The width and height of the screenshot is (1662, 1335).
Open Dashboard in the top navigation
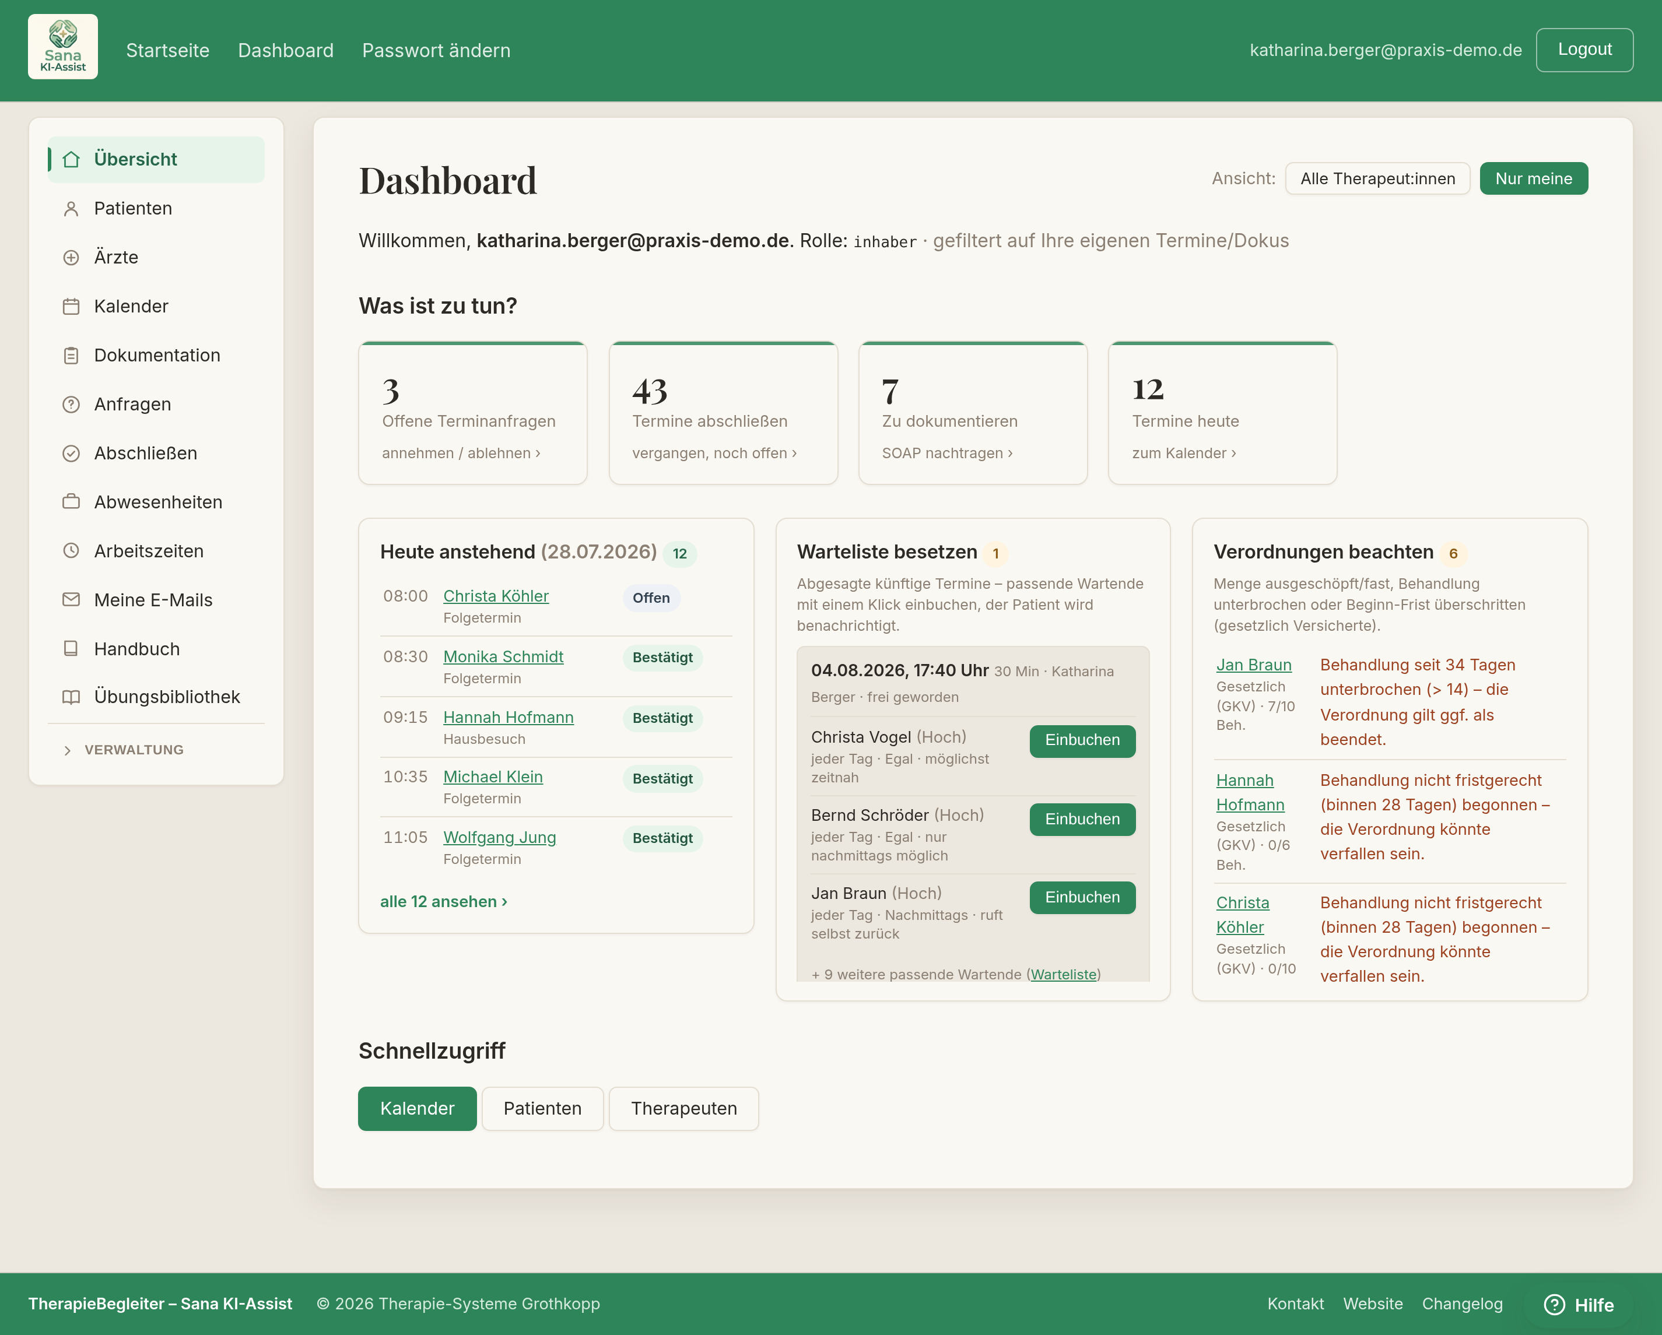tap(285, 51)
